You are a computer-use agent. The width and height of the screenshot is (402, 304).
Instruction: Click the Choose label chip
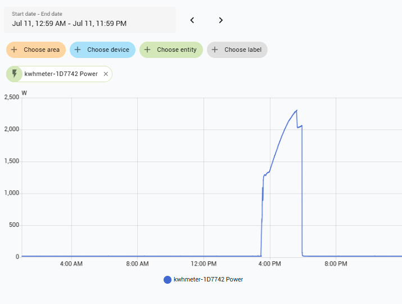coord(237,50)
